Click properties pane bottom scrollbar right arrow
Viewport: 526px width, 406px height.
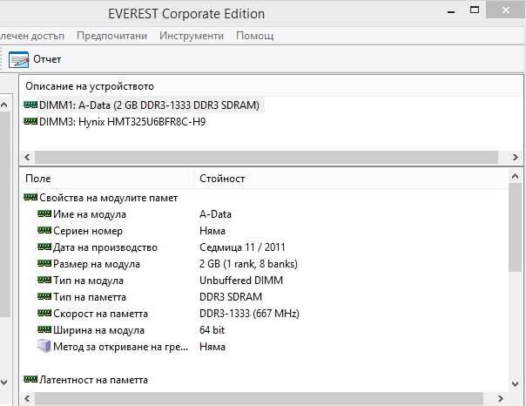[501, 399]
